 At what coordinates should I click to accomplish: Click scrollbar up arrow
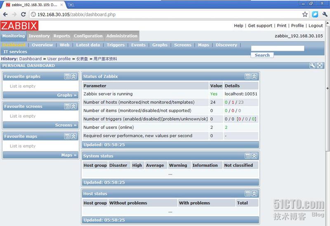(x=328, y=23)
